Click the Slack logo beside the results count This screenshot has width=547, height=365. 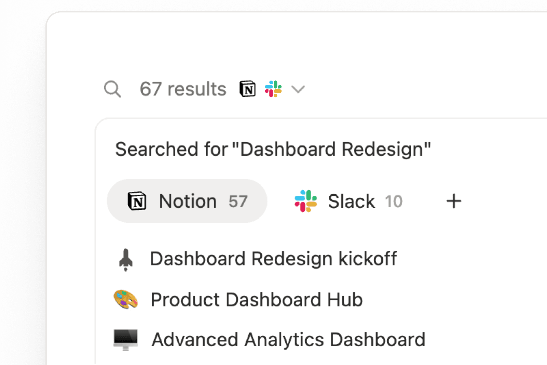click(x=273, y=89)
